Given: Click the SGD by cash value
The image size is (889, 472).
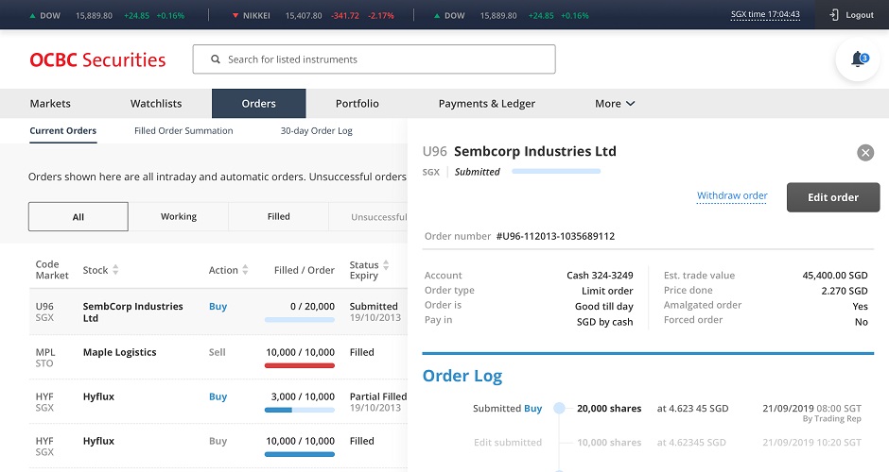Looking at the screenshot, I should (x=605, y=322).
